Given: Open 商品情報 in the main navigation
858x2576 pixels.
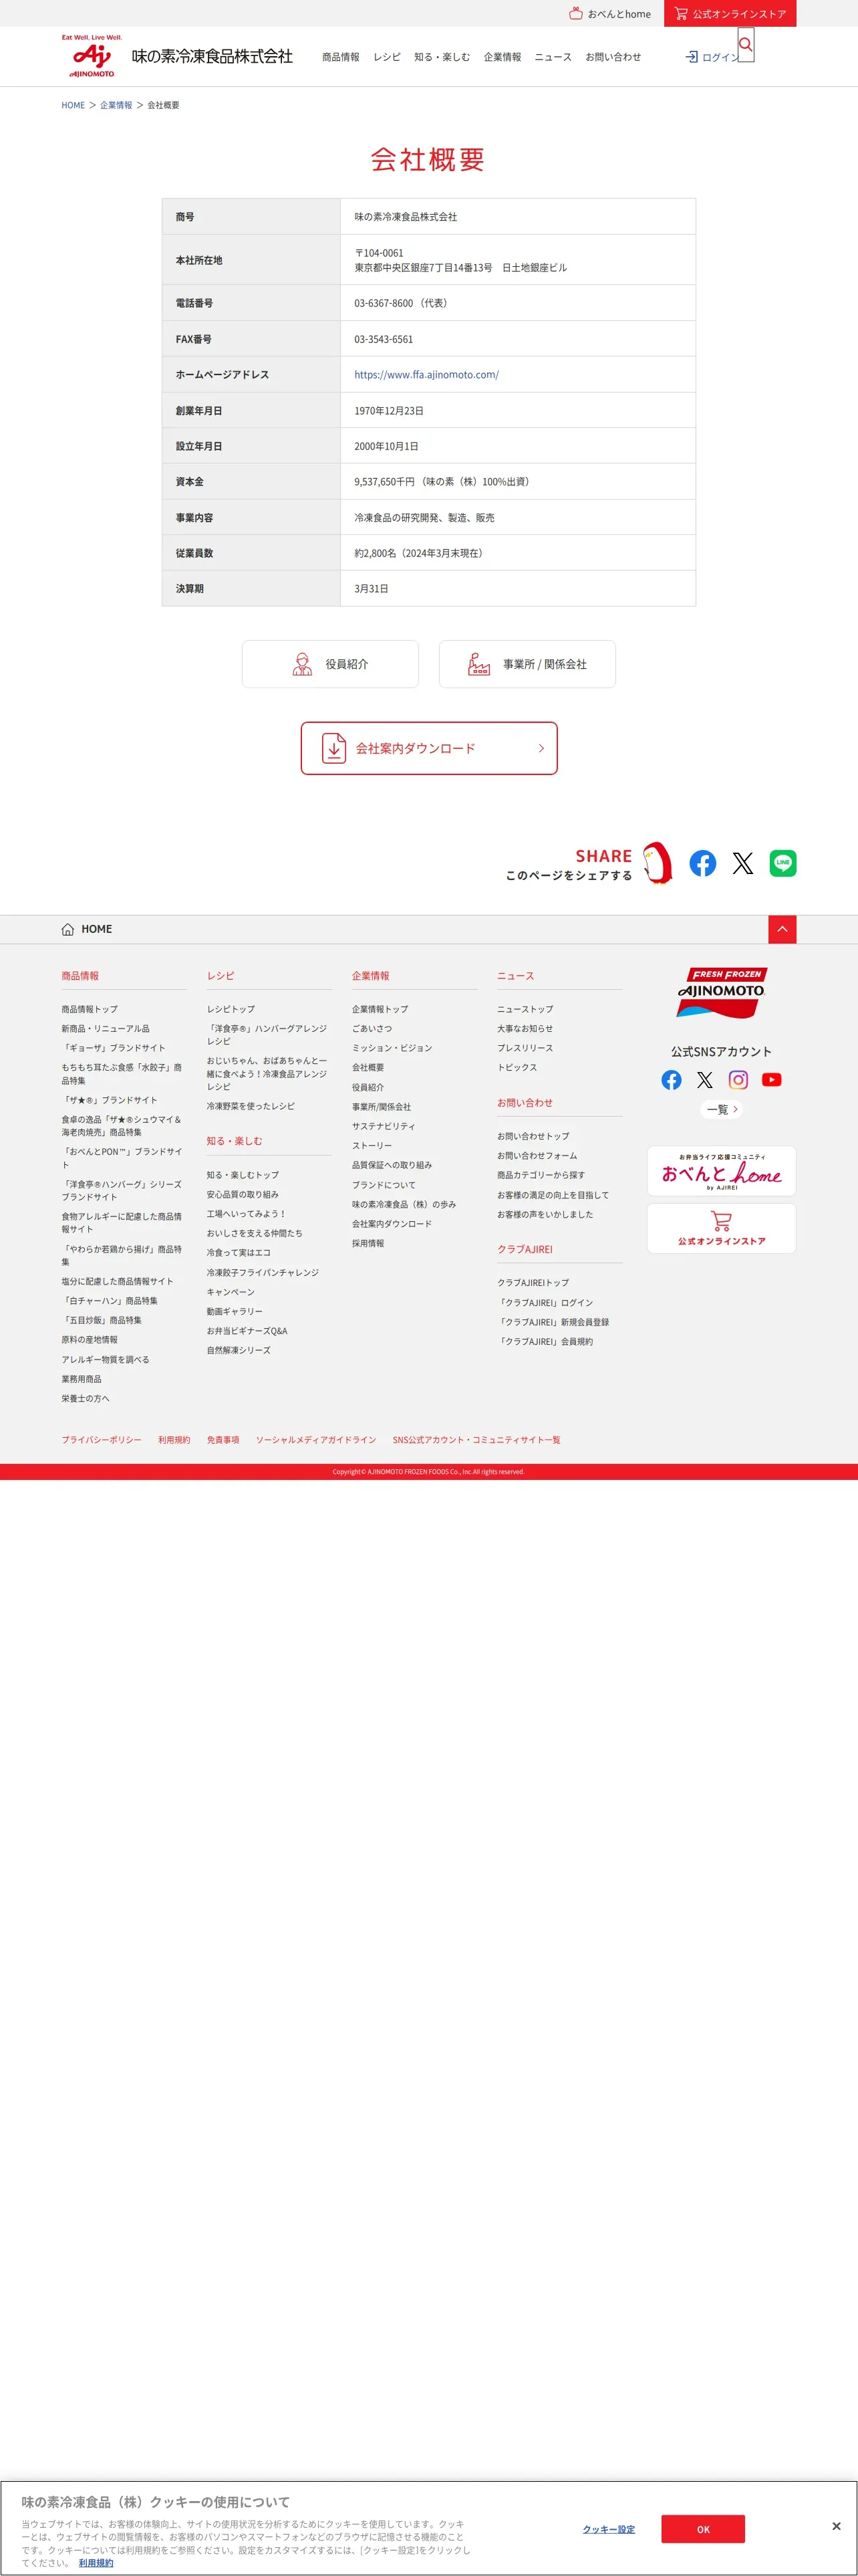Looking at the screenshot, I should pyautogui.click(x=341, y=57).
